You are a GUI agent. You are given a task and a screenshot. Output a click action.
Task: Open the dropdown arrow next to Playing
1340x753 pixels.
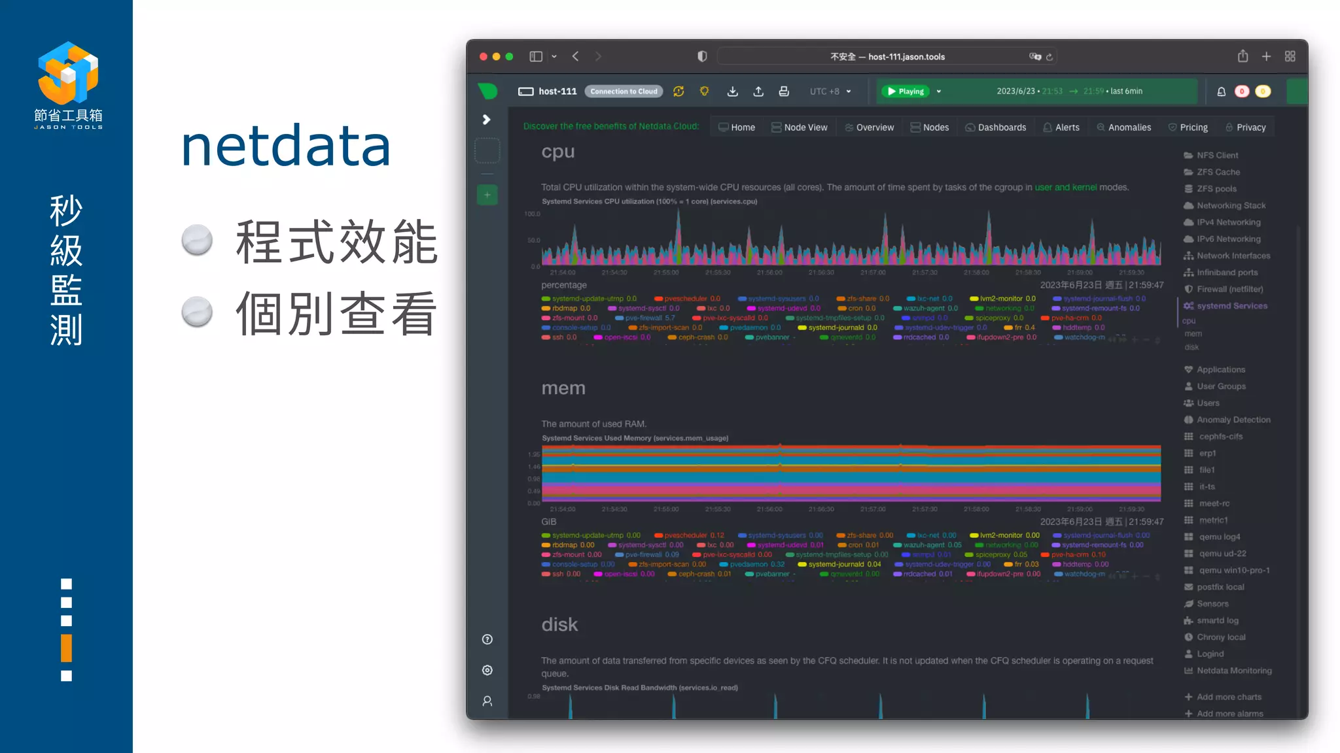pyautogui.click(x=939, y=92)
